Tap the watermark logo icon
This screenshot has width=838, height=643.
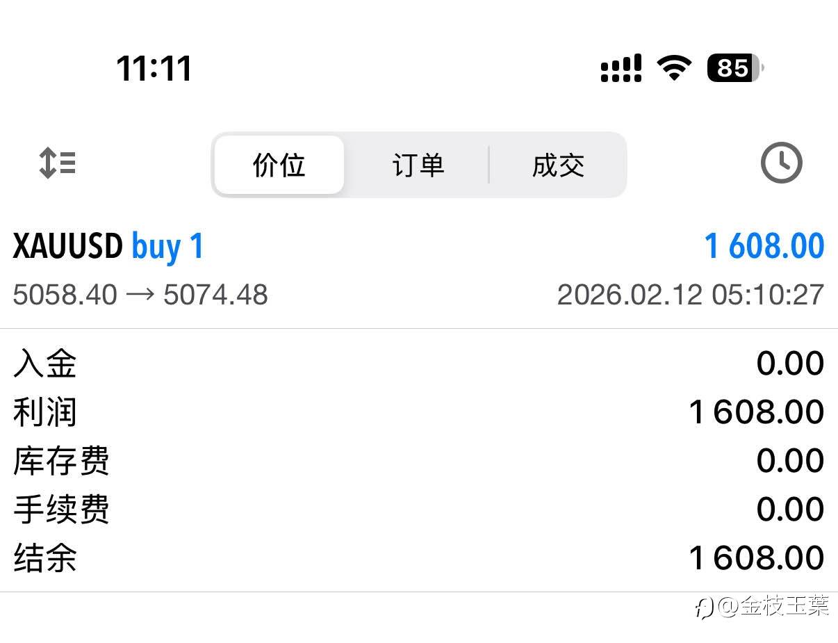pyautogui.click(x=704, y=609)
